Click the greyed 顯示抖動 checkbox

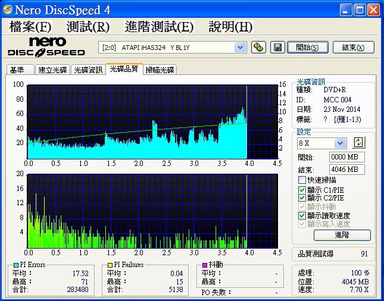tap(302, 207)
